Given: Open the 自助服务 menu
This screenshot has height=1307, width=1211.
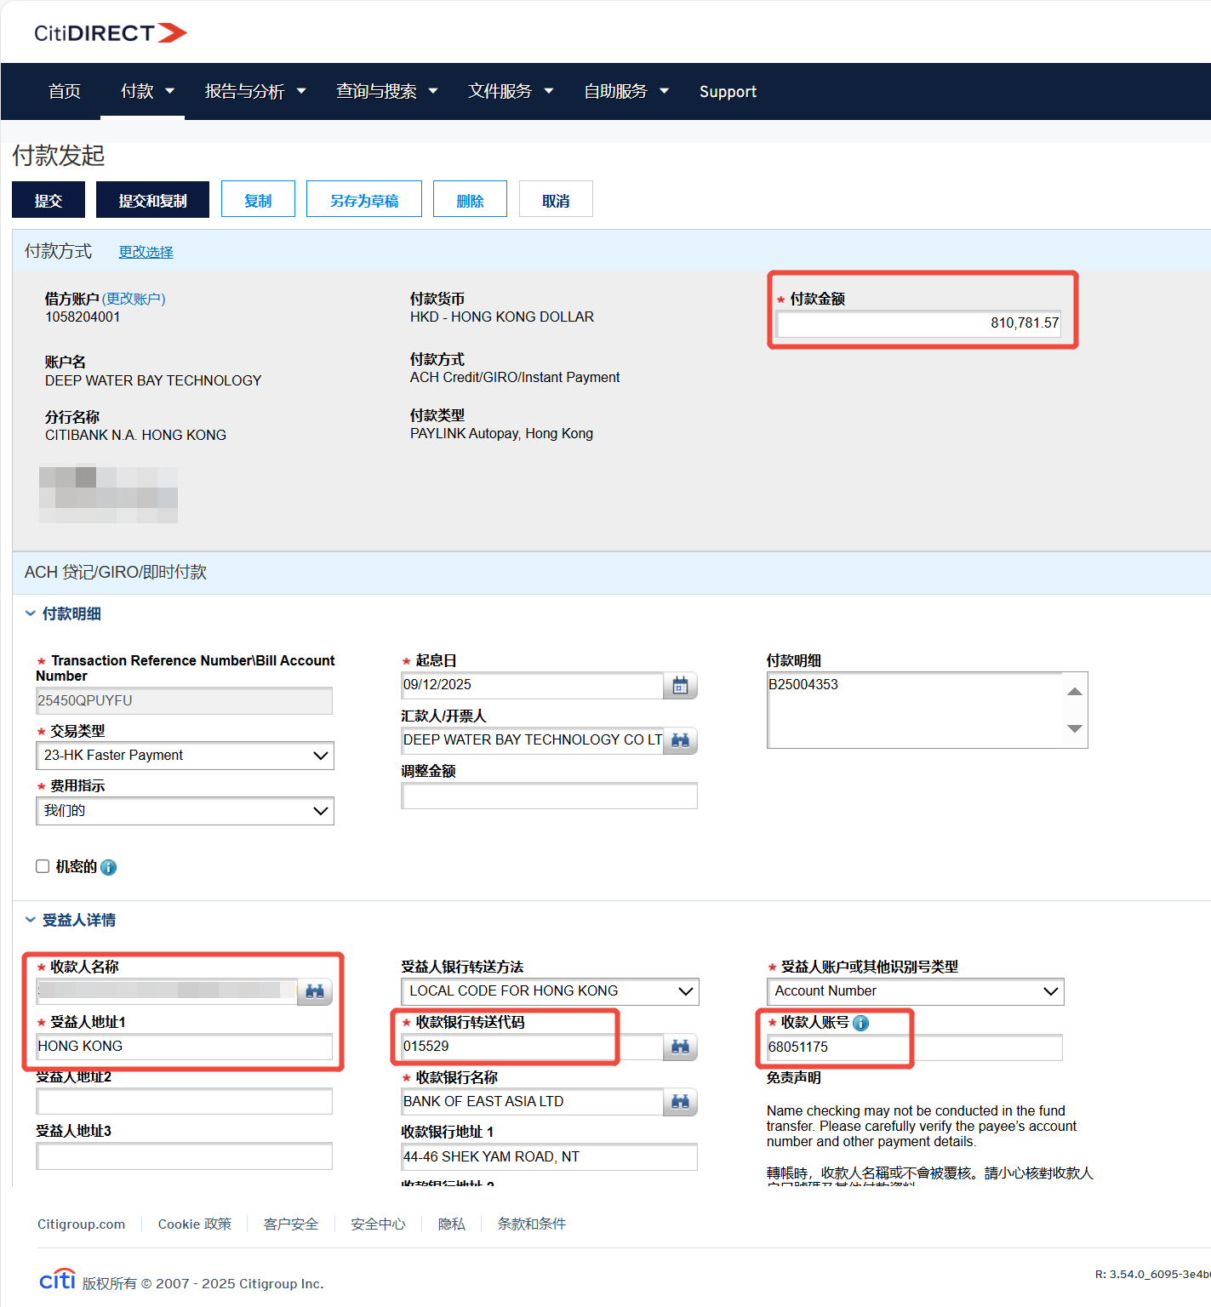Looking at the screenshot, I should coord(626,91).
